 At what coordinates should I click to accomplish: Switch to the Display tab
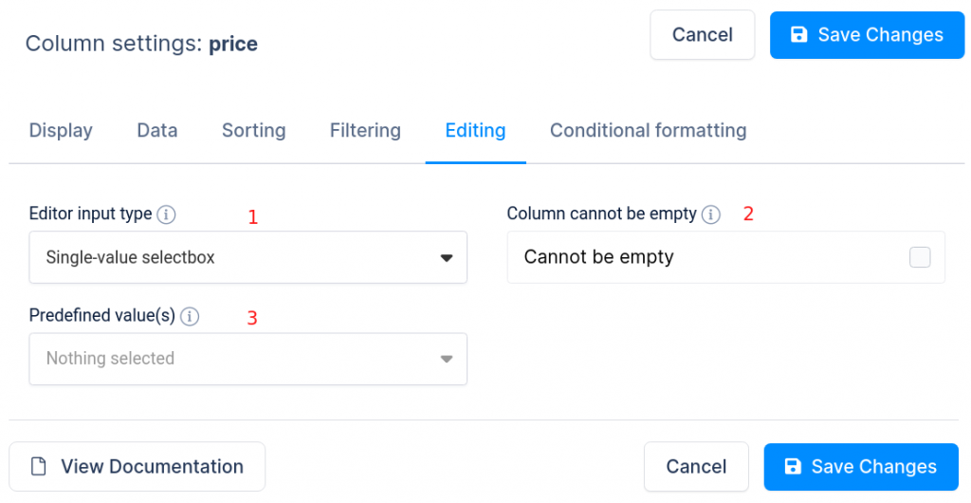point(61,130)
